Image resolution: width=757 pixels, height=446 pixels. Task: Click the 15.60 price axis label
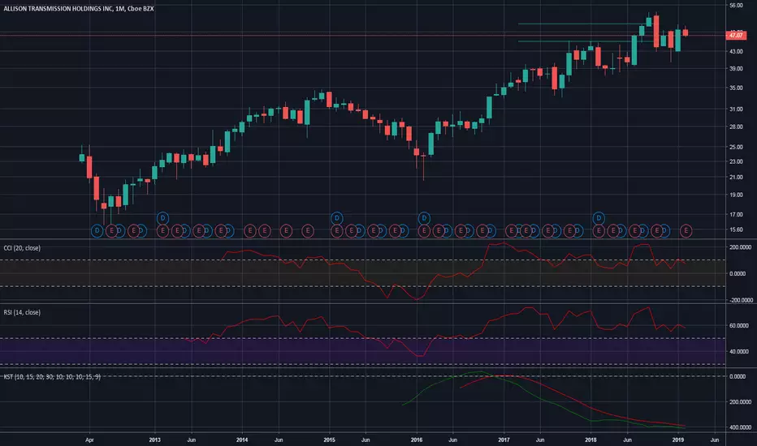pos(736,229)
